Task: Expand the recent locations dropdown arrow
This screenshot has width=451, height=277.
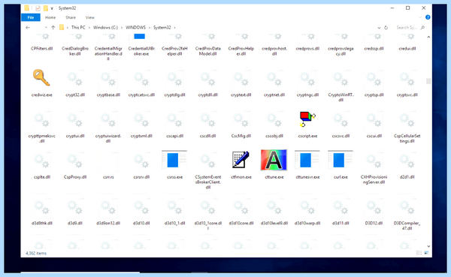Action: point(46,28)
